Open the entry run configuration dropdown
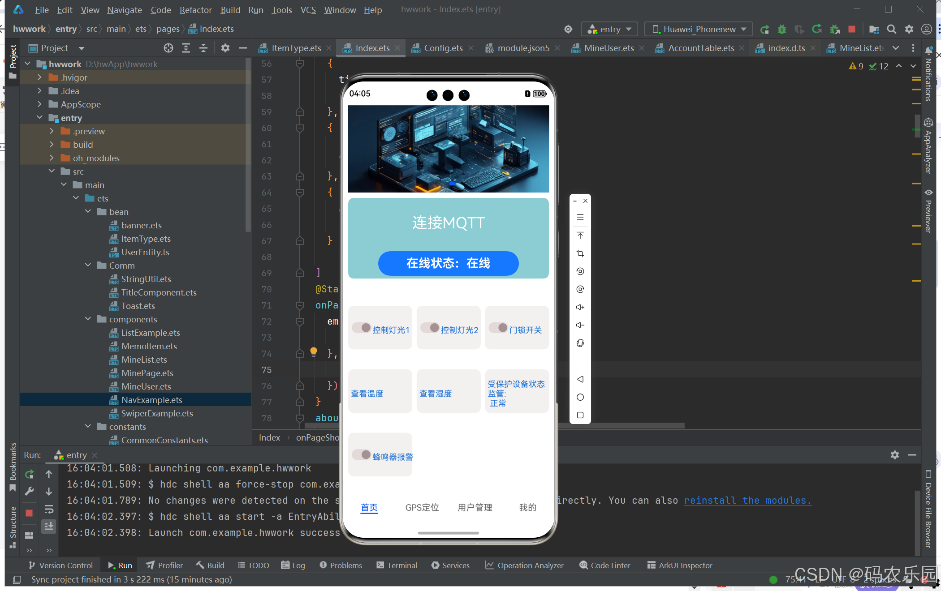Image resolution: width=941 pixels, height=591 pixels. point(609,29)
